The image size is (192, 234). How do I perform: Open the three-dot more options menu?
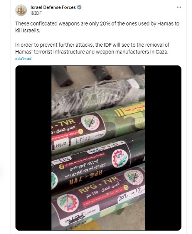pyautogui.click(x=179, y=7)
